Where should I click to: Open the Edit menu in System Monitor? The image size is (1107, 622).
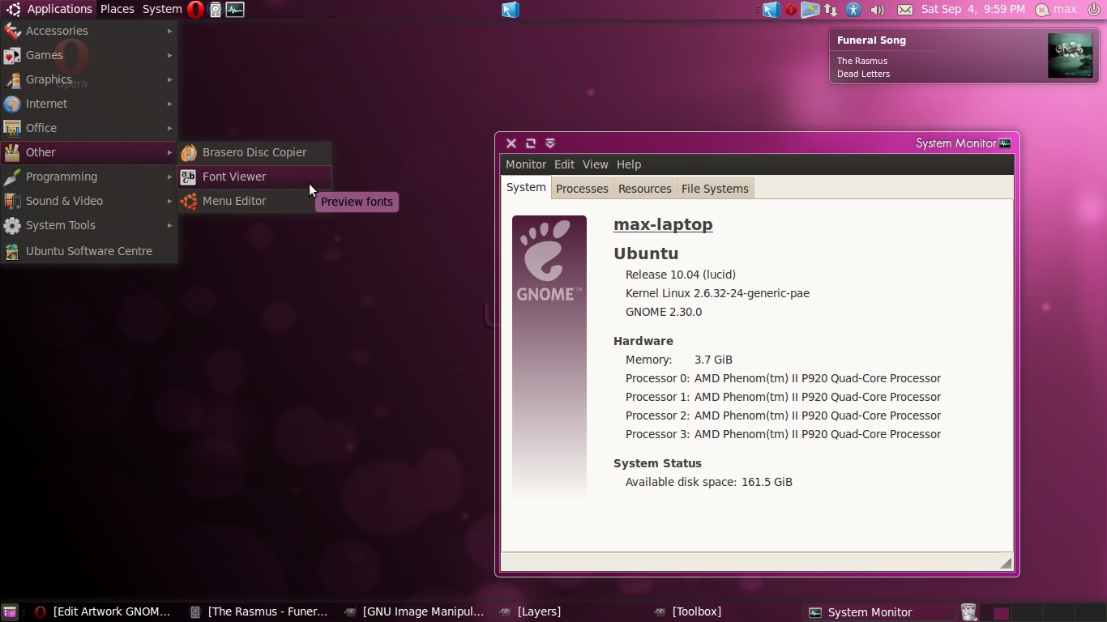click(x=564, y=164)
